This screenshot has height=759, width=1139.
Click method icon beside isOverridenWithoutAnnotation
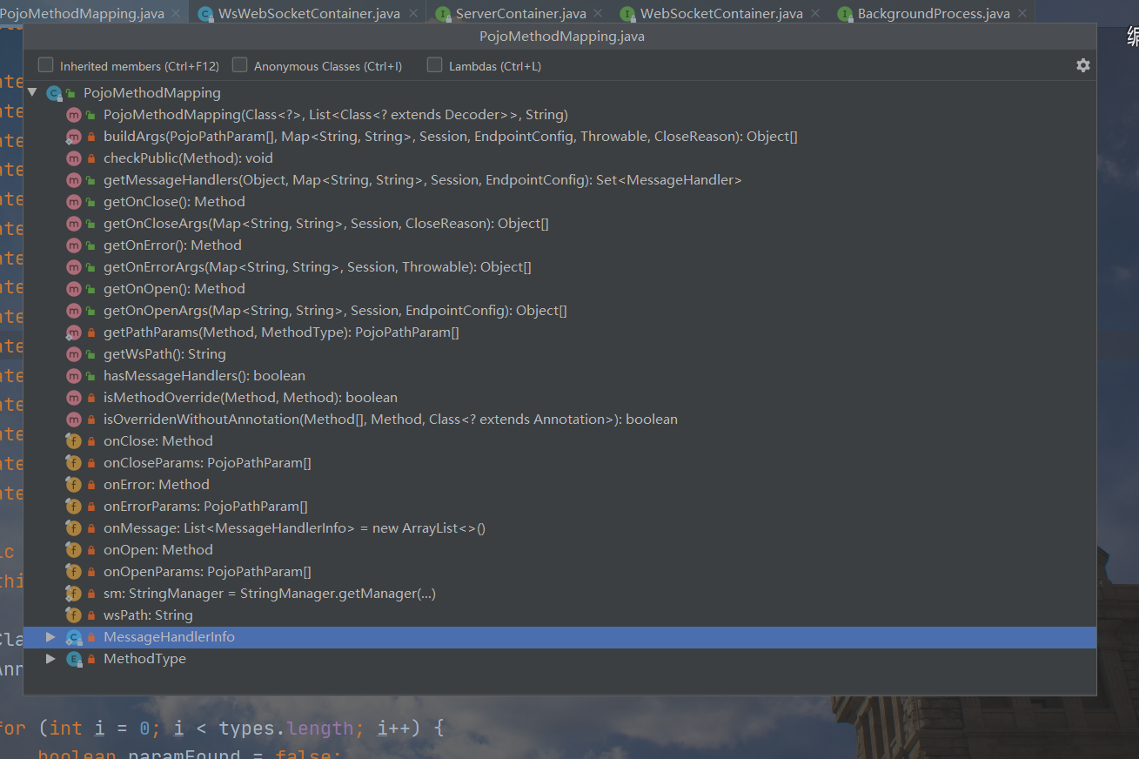(74, 420)
